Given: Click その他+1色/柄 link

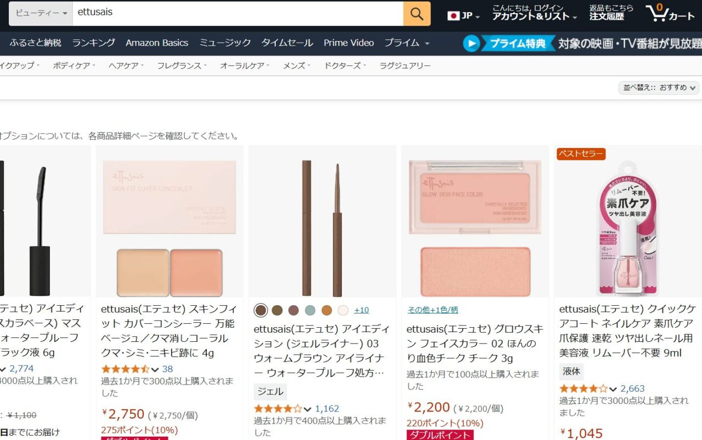Looking at the screenshot, I should coord(432,310).
